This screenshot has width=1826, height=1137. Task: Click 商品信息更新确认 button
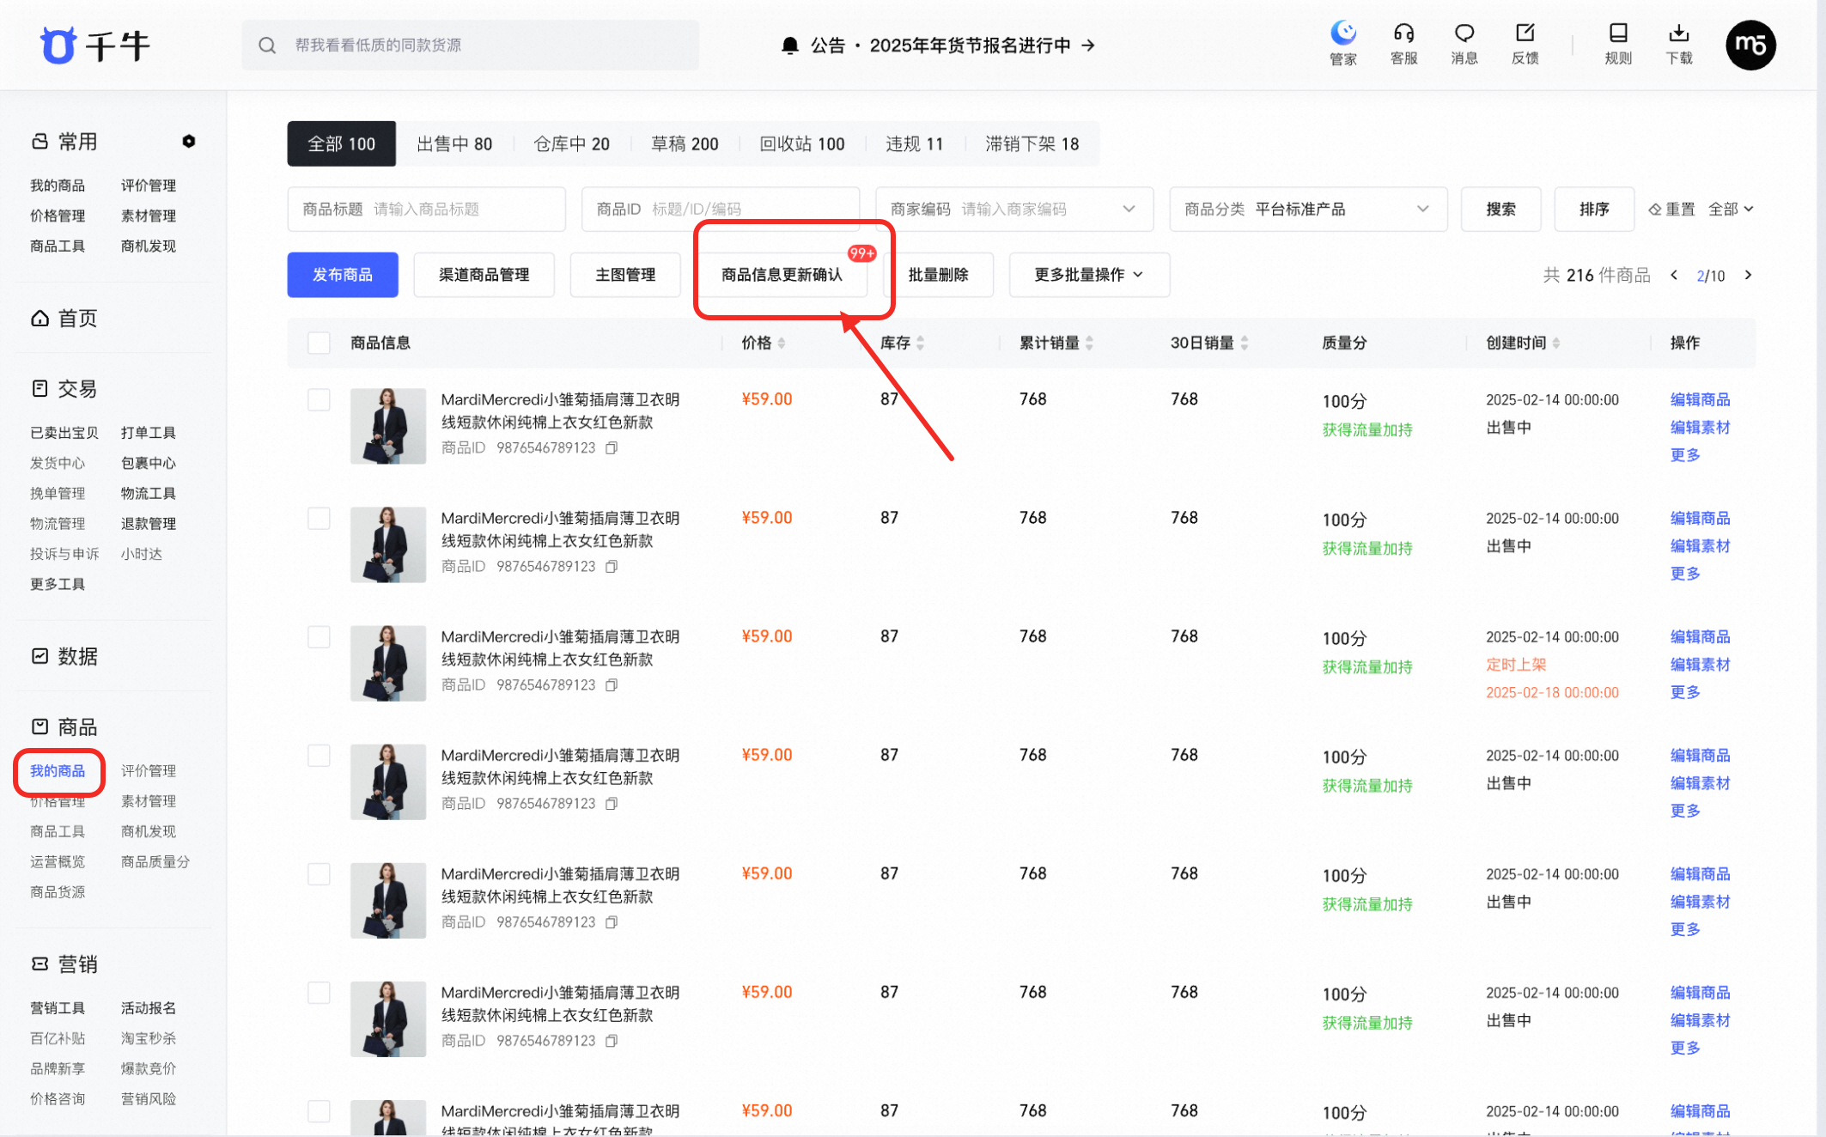pyautogui.click(x=782, y=275)
